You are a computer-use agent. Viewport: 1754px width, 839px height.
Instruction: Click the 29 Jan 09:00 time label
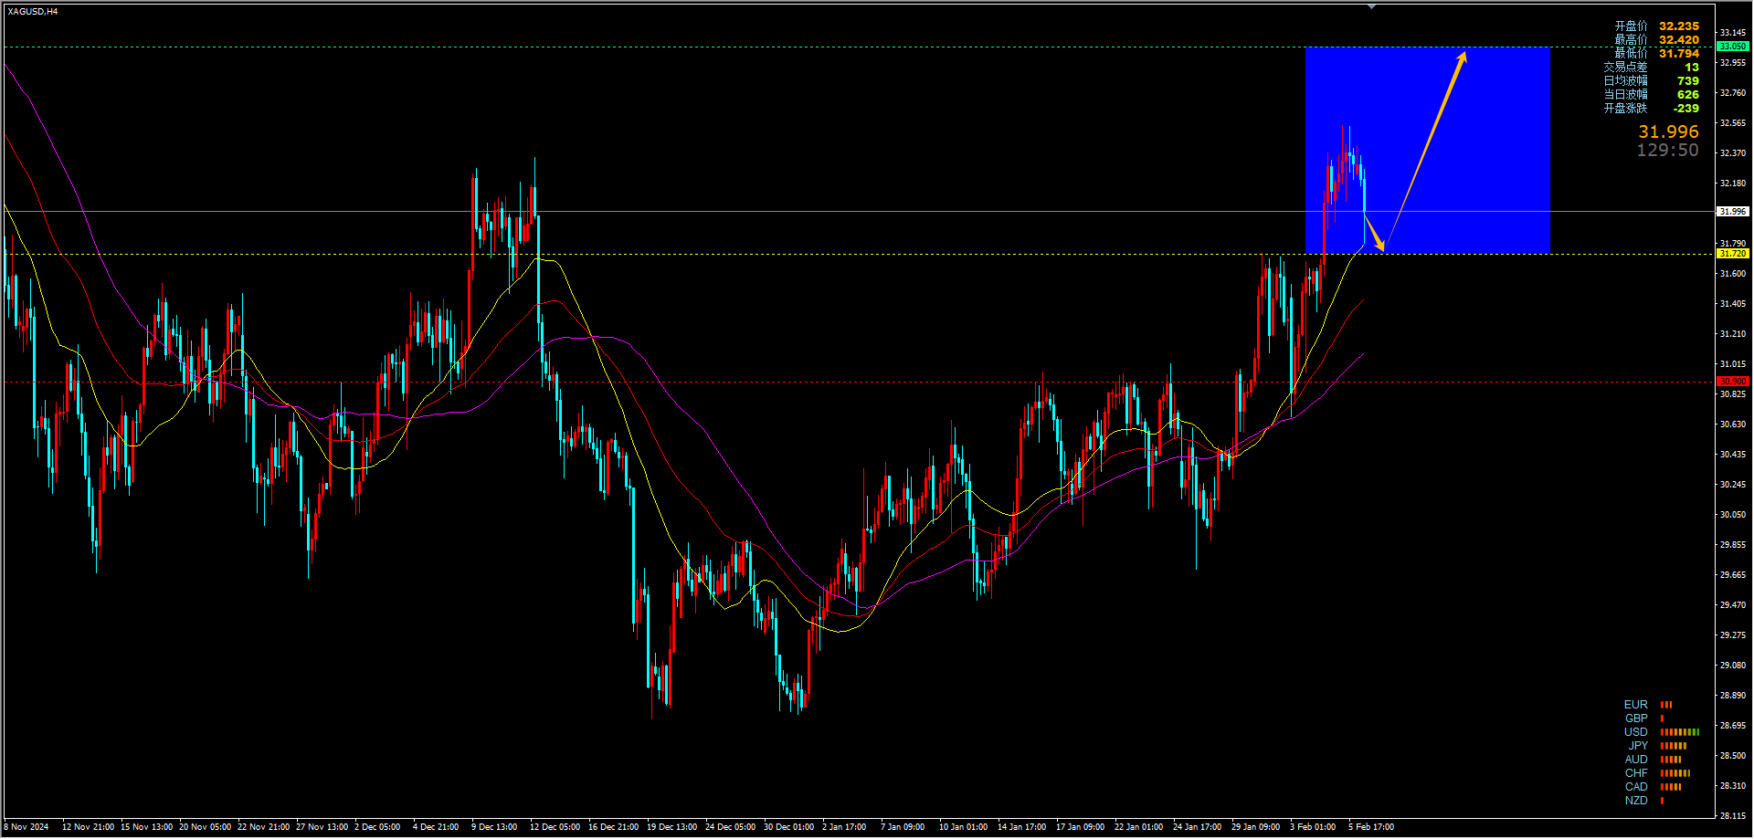point(1256,827)
